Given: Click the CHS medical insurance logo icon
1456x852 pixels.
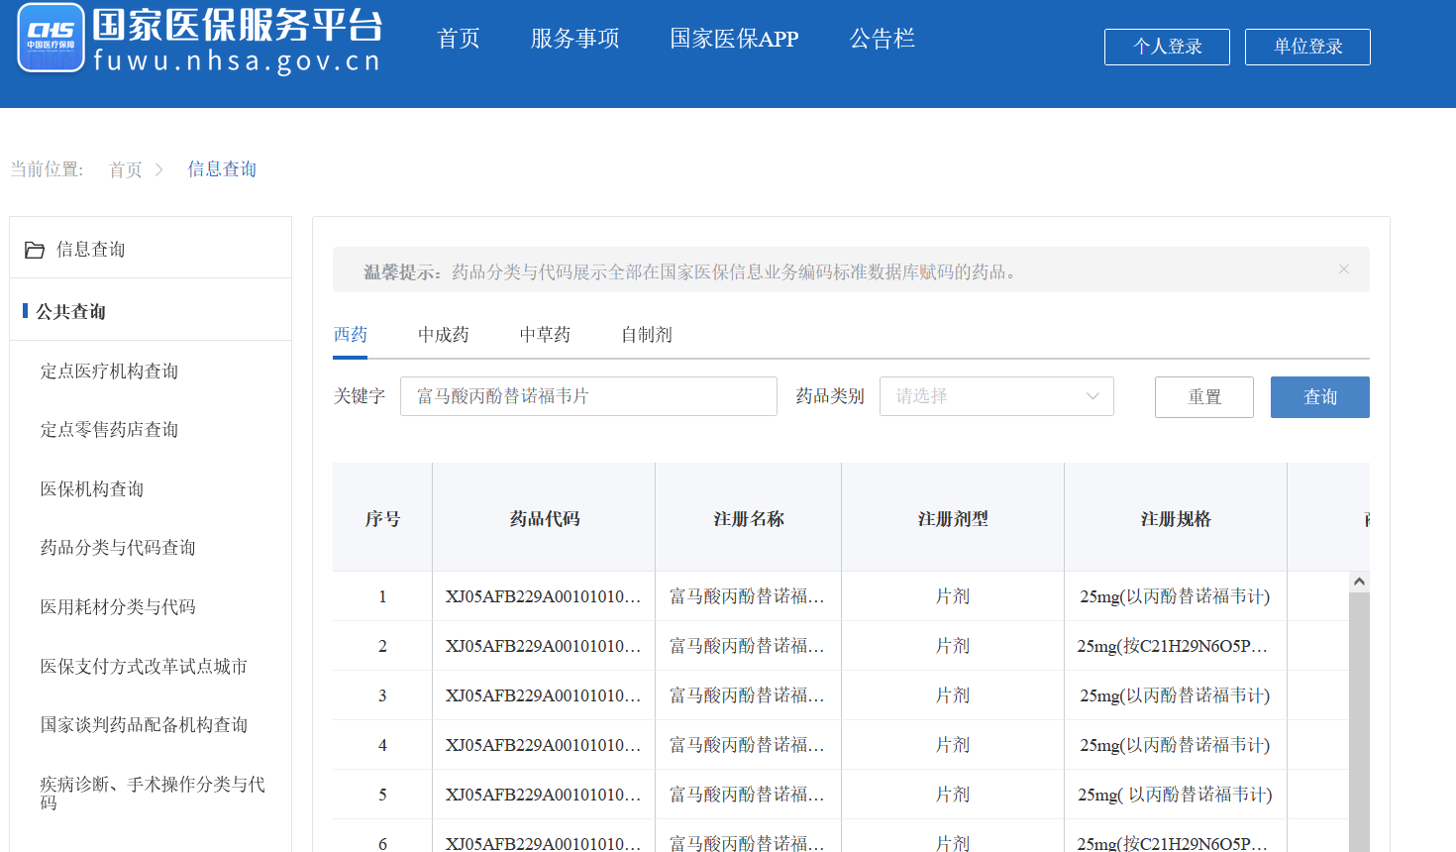Looking at the screenshot, I should 52,39.
